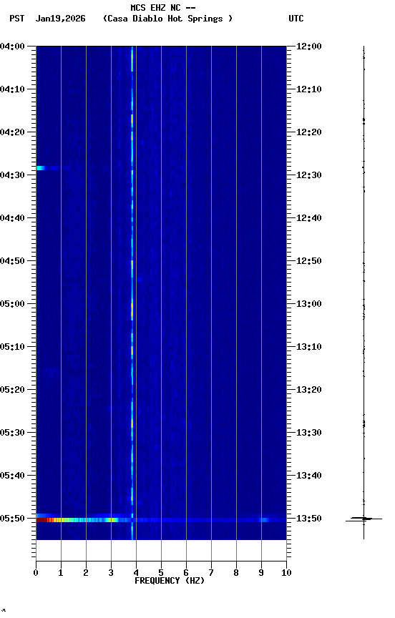The image size is (395, 618).
Task: Click the '05:00' PST time label
Action: (12, 304)
